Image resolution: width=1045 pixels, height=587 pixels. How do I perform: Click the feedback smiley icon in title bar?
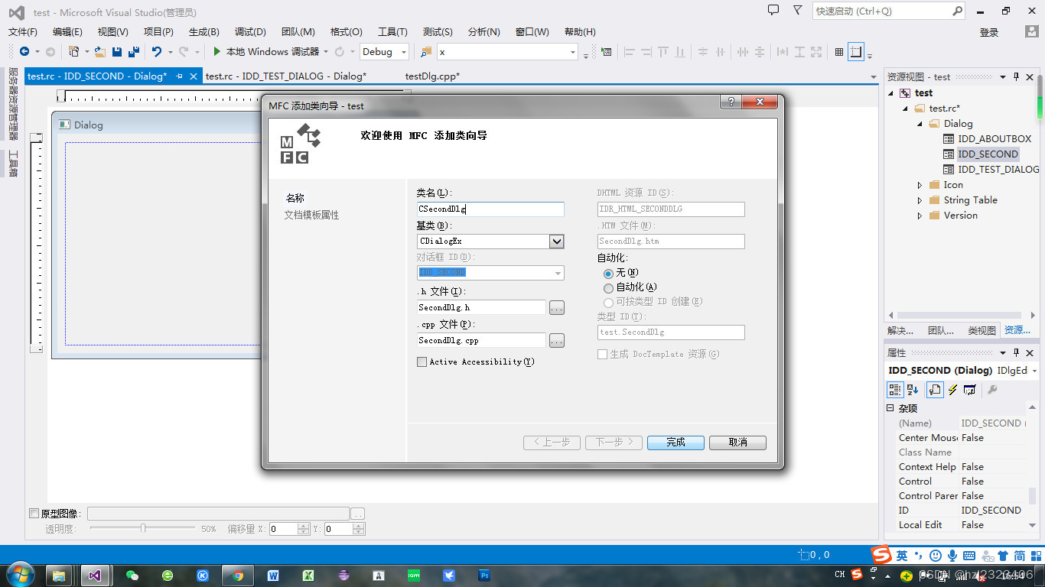773,9
